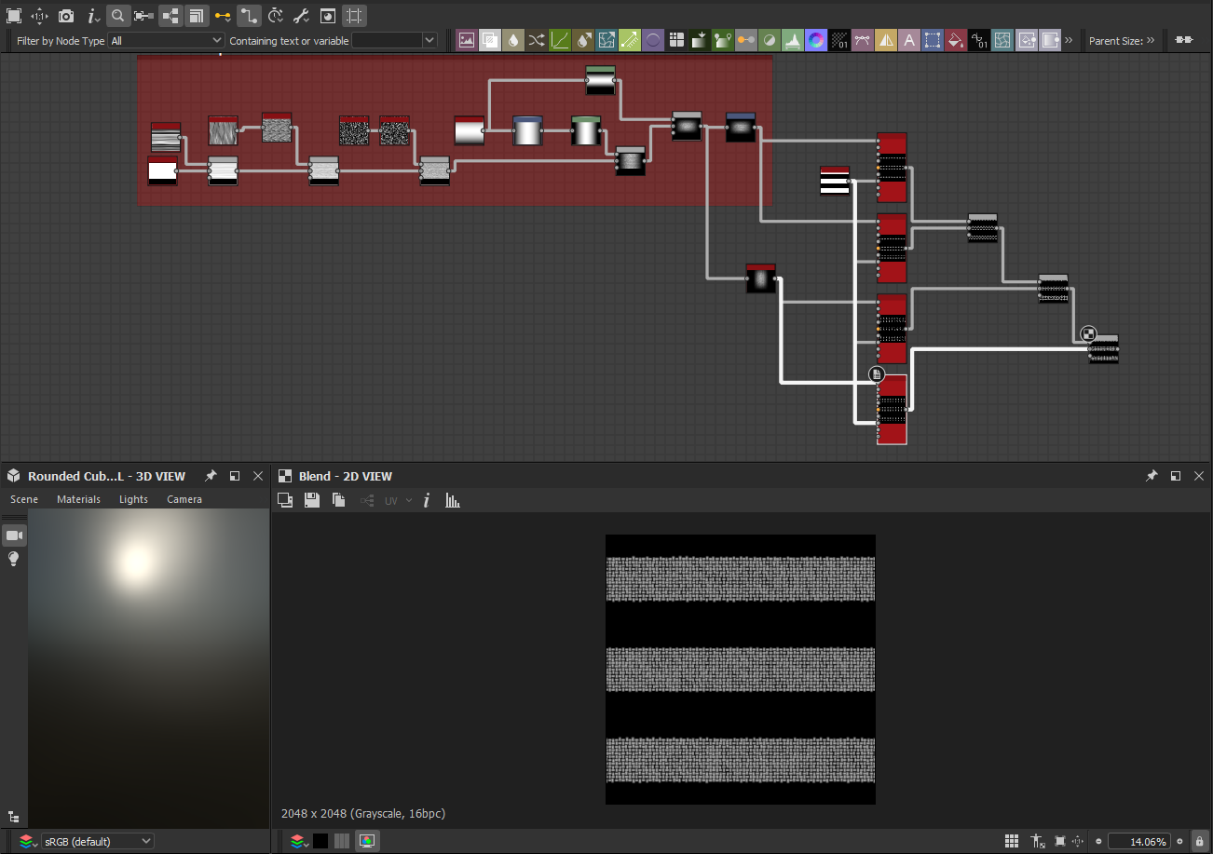Viewport: 1213px width, 854px height.
Task: Copy the 2D view image to clipboard
Action: point(339,500)
